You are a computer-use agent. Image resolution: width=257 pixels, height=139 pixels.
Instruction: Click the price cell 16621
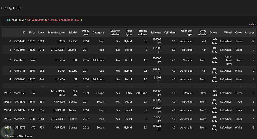point(32,50)
